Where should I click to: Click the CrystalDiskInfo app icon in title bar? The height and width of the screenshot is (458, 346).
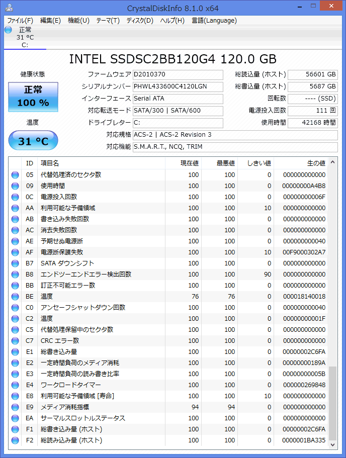(x=9, y=8)
